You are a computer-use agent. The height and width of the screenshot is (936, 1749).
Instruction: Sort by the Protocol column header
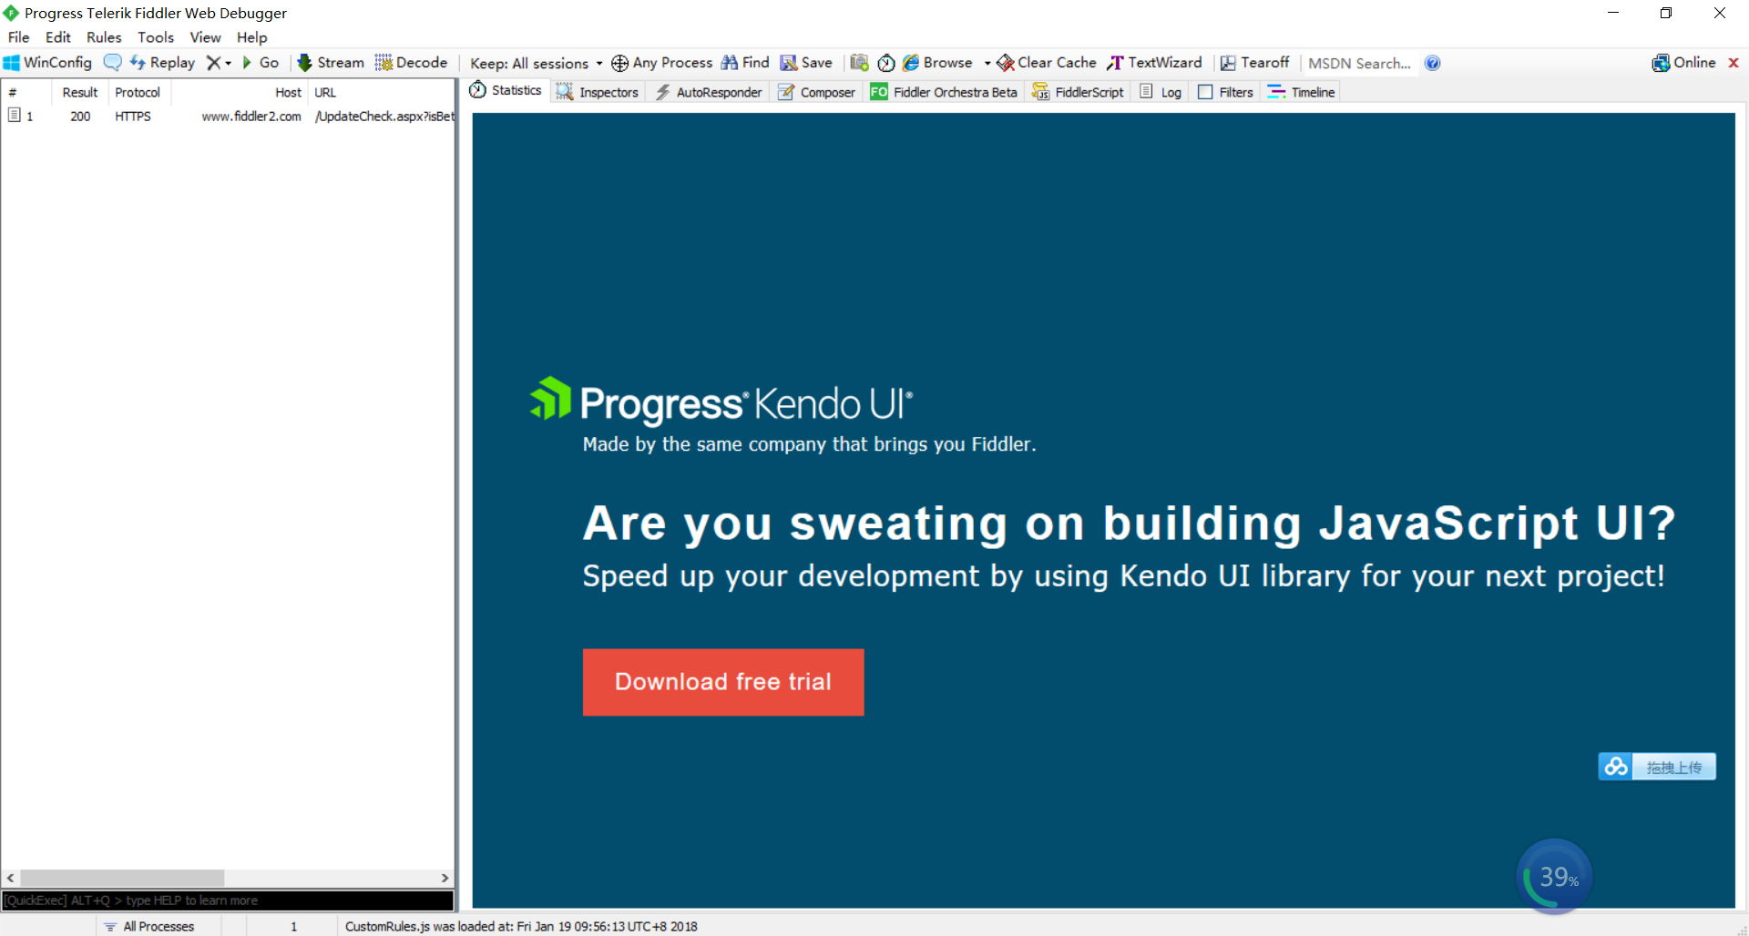coord(138,92)
